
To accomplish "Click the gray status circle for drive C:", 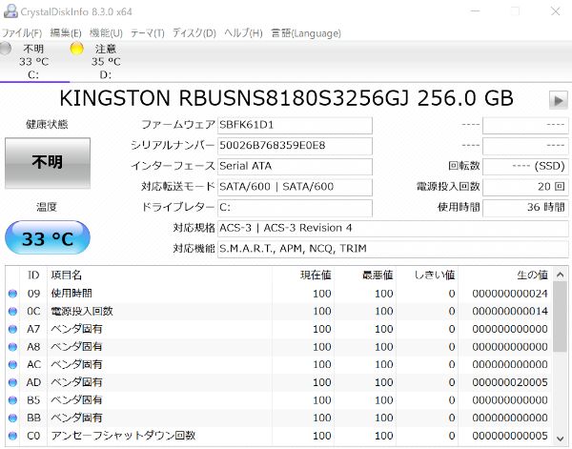I will coord(5,49).
